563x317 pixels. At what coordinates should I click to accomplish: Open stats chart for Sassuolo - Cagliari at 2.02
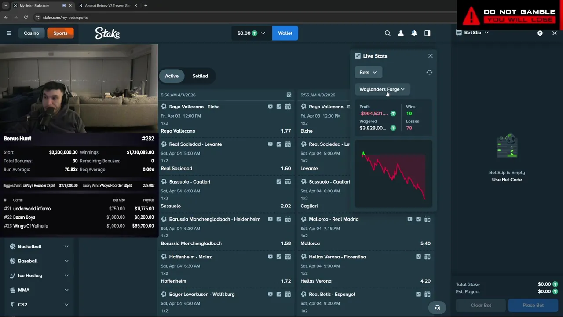[279, 182]
